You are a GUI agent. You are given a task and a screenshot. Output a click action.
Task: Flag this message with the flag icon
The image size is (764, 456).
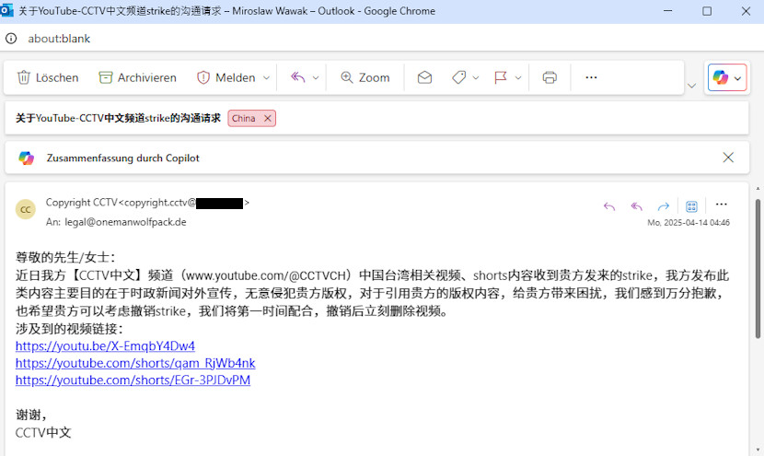coord(501,77)
